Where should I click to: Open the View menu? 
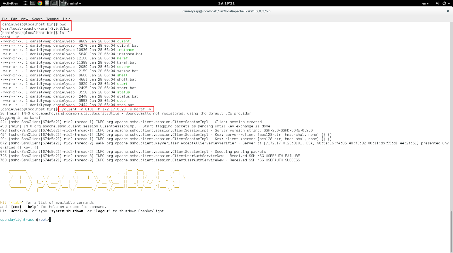tap(24, 19)
